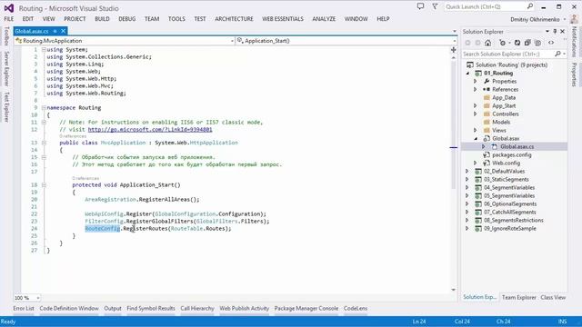The height and width of the screenshot is (327, 582).
Task: Collapse the using directives region
Action: pyautogui.click(x=44, y=50)
